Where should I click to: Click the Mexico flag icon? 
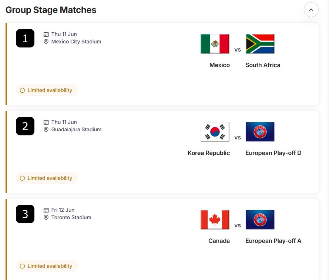(215, 44)
